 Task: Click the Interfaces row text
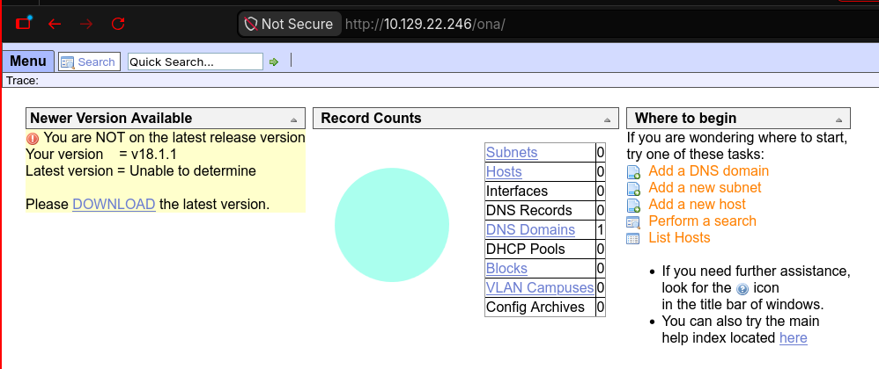tap(517, 192)
